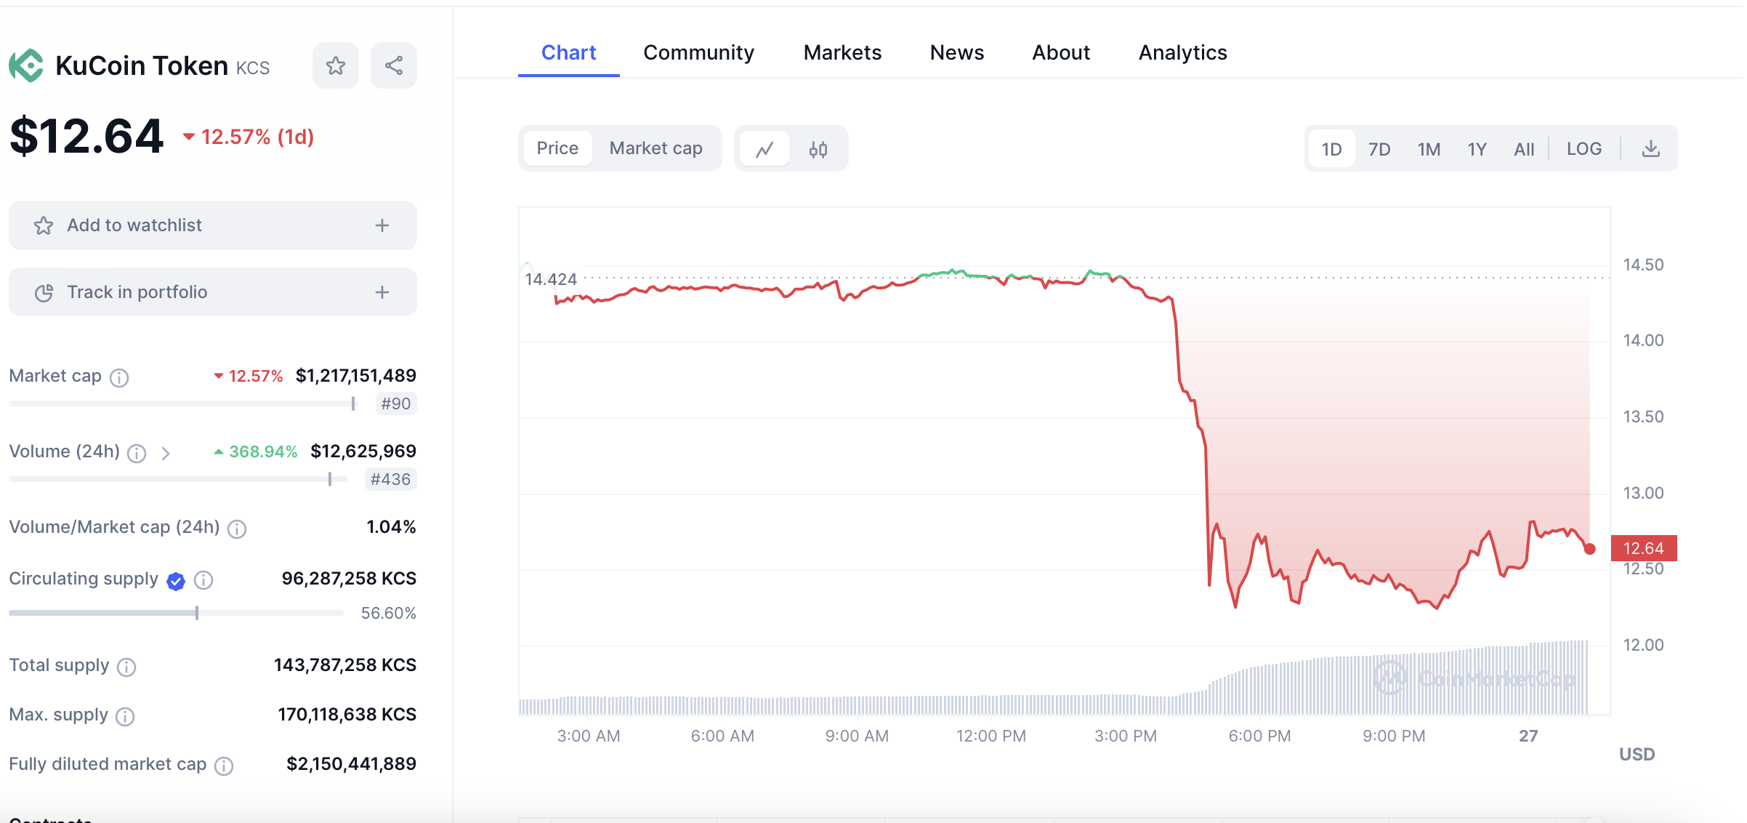This screenshot has height=823, width=1747.
Task: Expand Add to watchlist plus
Action: [382, 225]
